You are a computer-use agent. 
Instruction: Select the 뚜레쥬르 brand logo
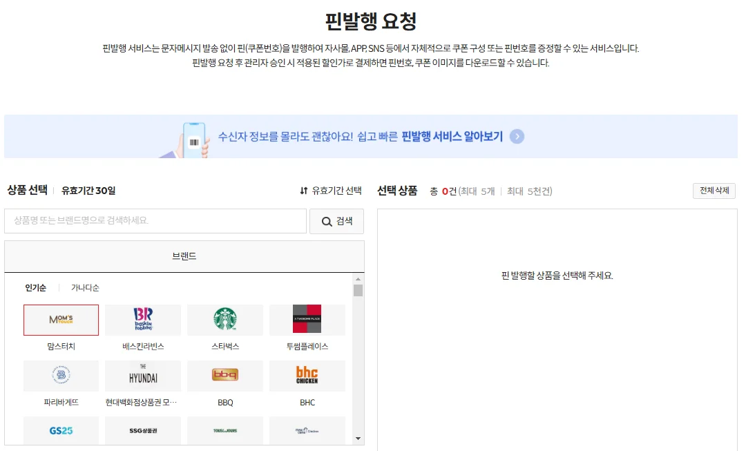coord(225,430)
